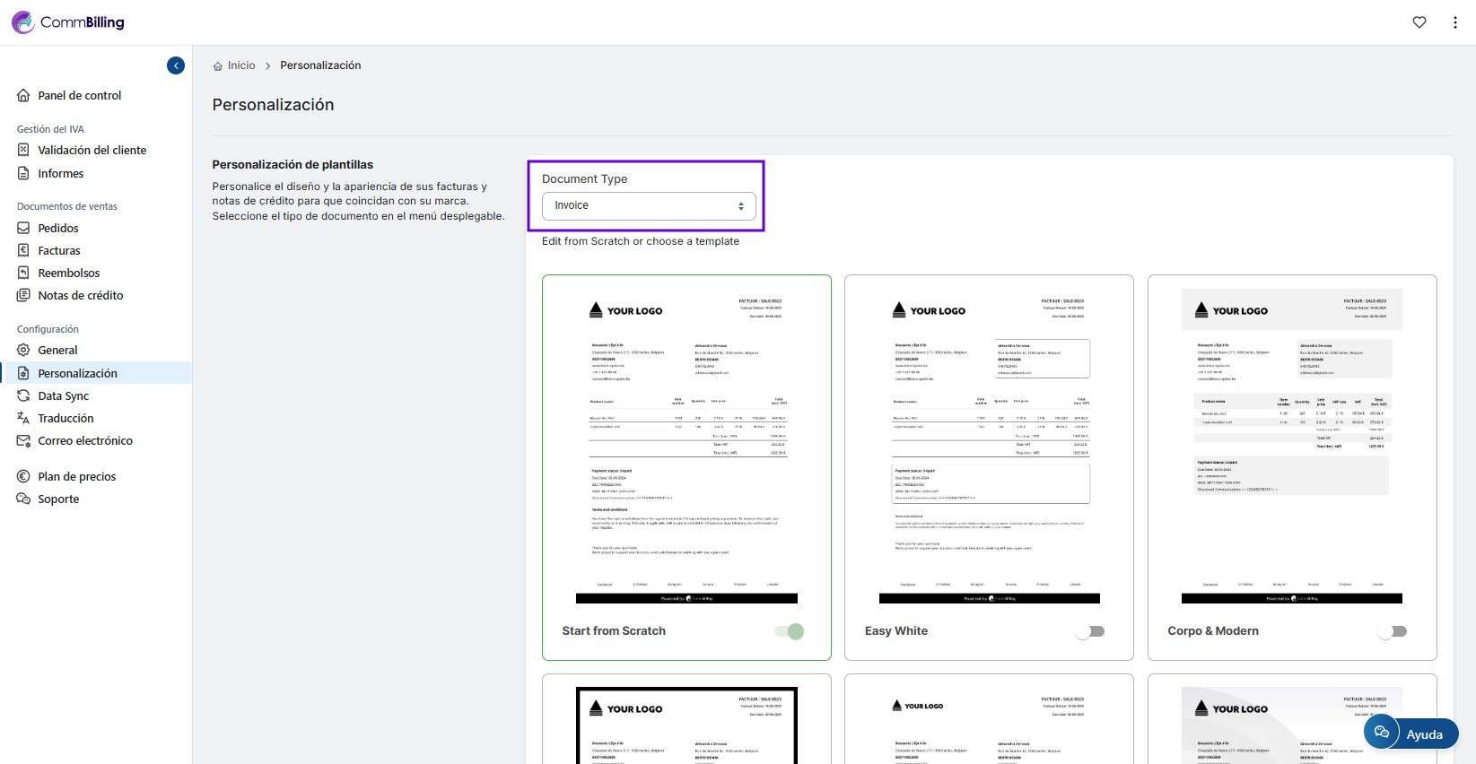Click the Inicio breadcrumb link
The width and height of the screenshot is (1476, 764).
[x=241, y=65]
